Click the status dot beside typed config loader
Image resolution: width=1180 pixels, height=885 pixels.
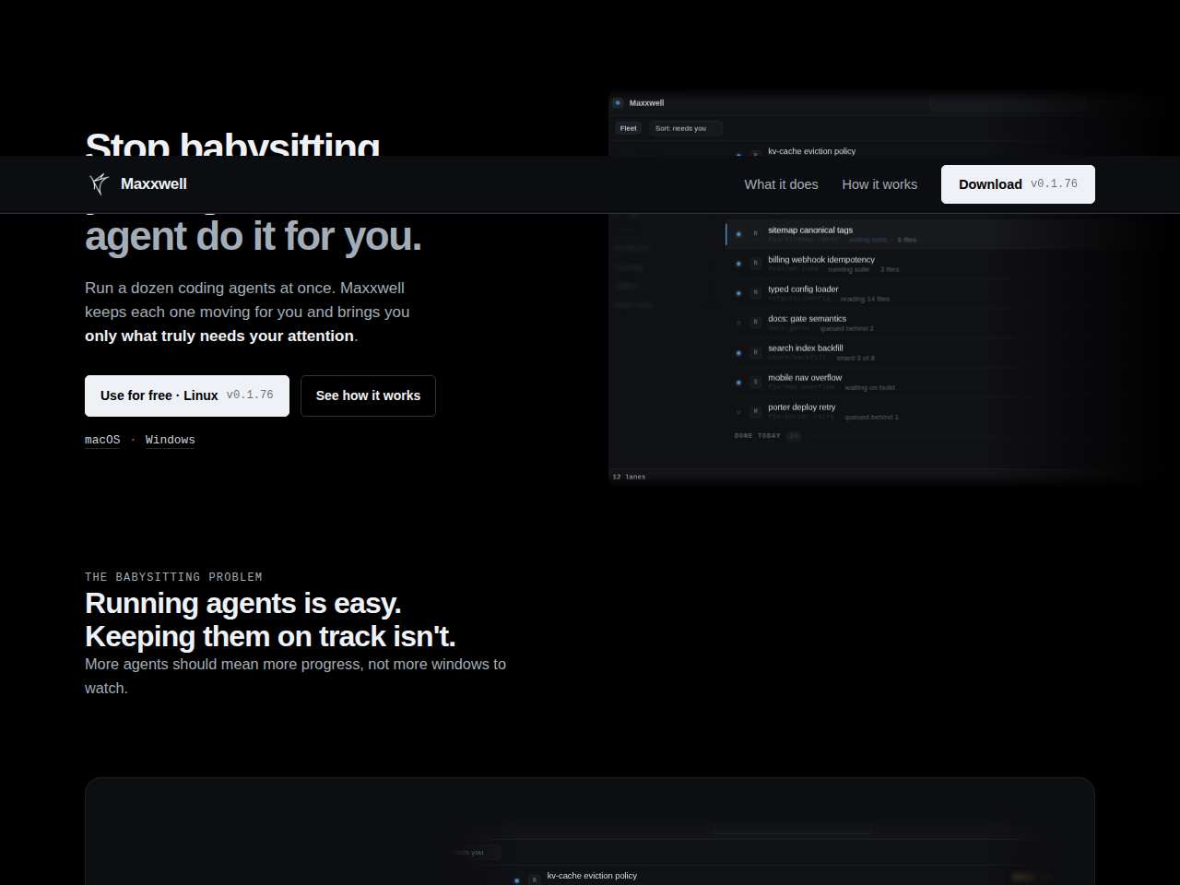point(738,293)
